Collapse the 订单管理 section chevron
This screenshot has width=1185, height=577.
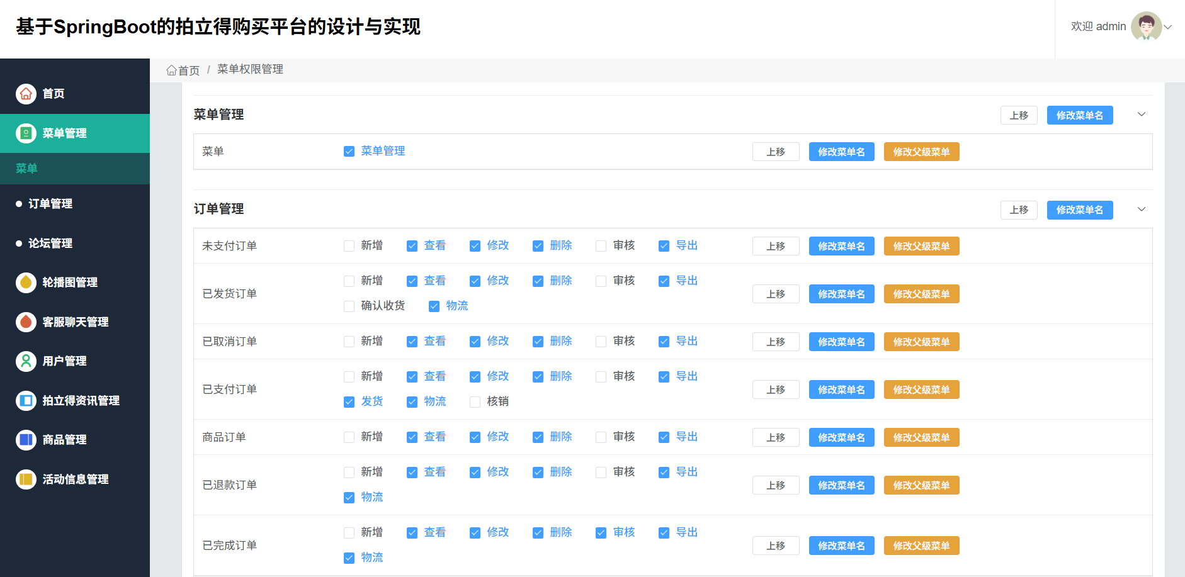(1142, 210)
